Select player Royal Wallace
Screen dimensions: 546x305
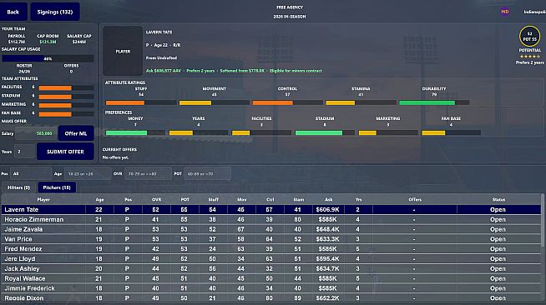coord(271,278)
